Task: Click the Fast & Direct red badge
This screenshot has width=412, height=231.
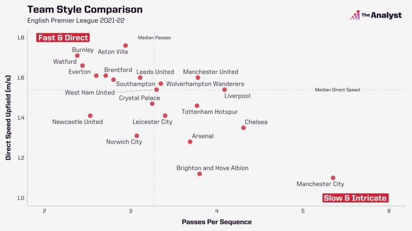Action: (x=64, y=38)
